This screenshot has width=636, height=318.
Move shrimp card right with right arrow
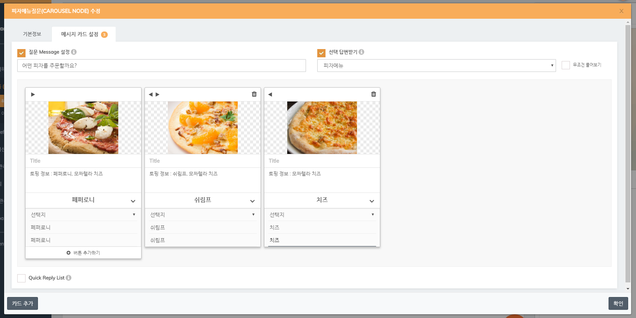point(158,94)
